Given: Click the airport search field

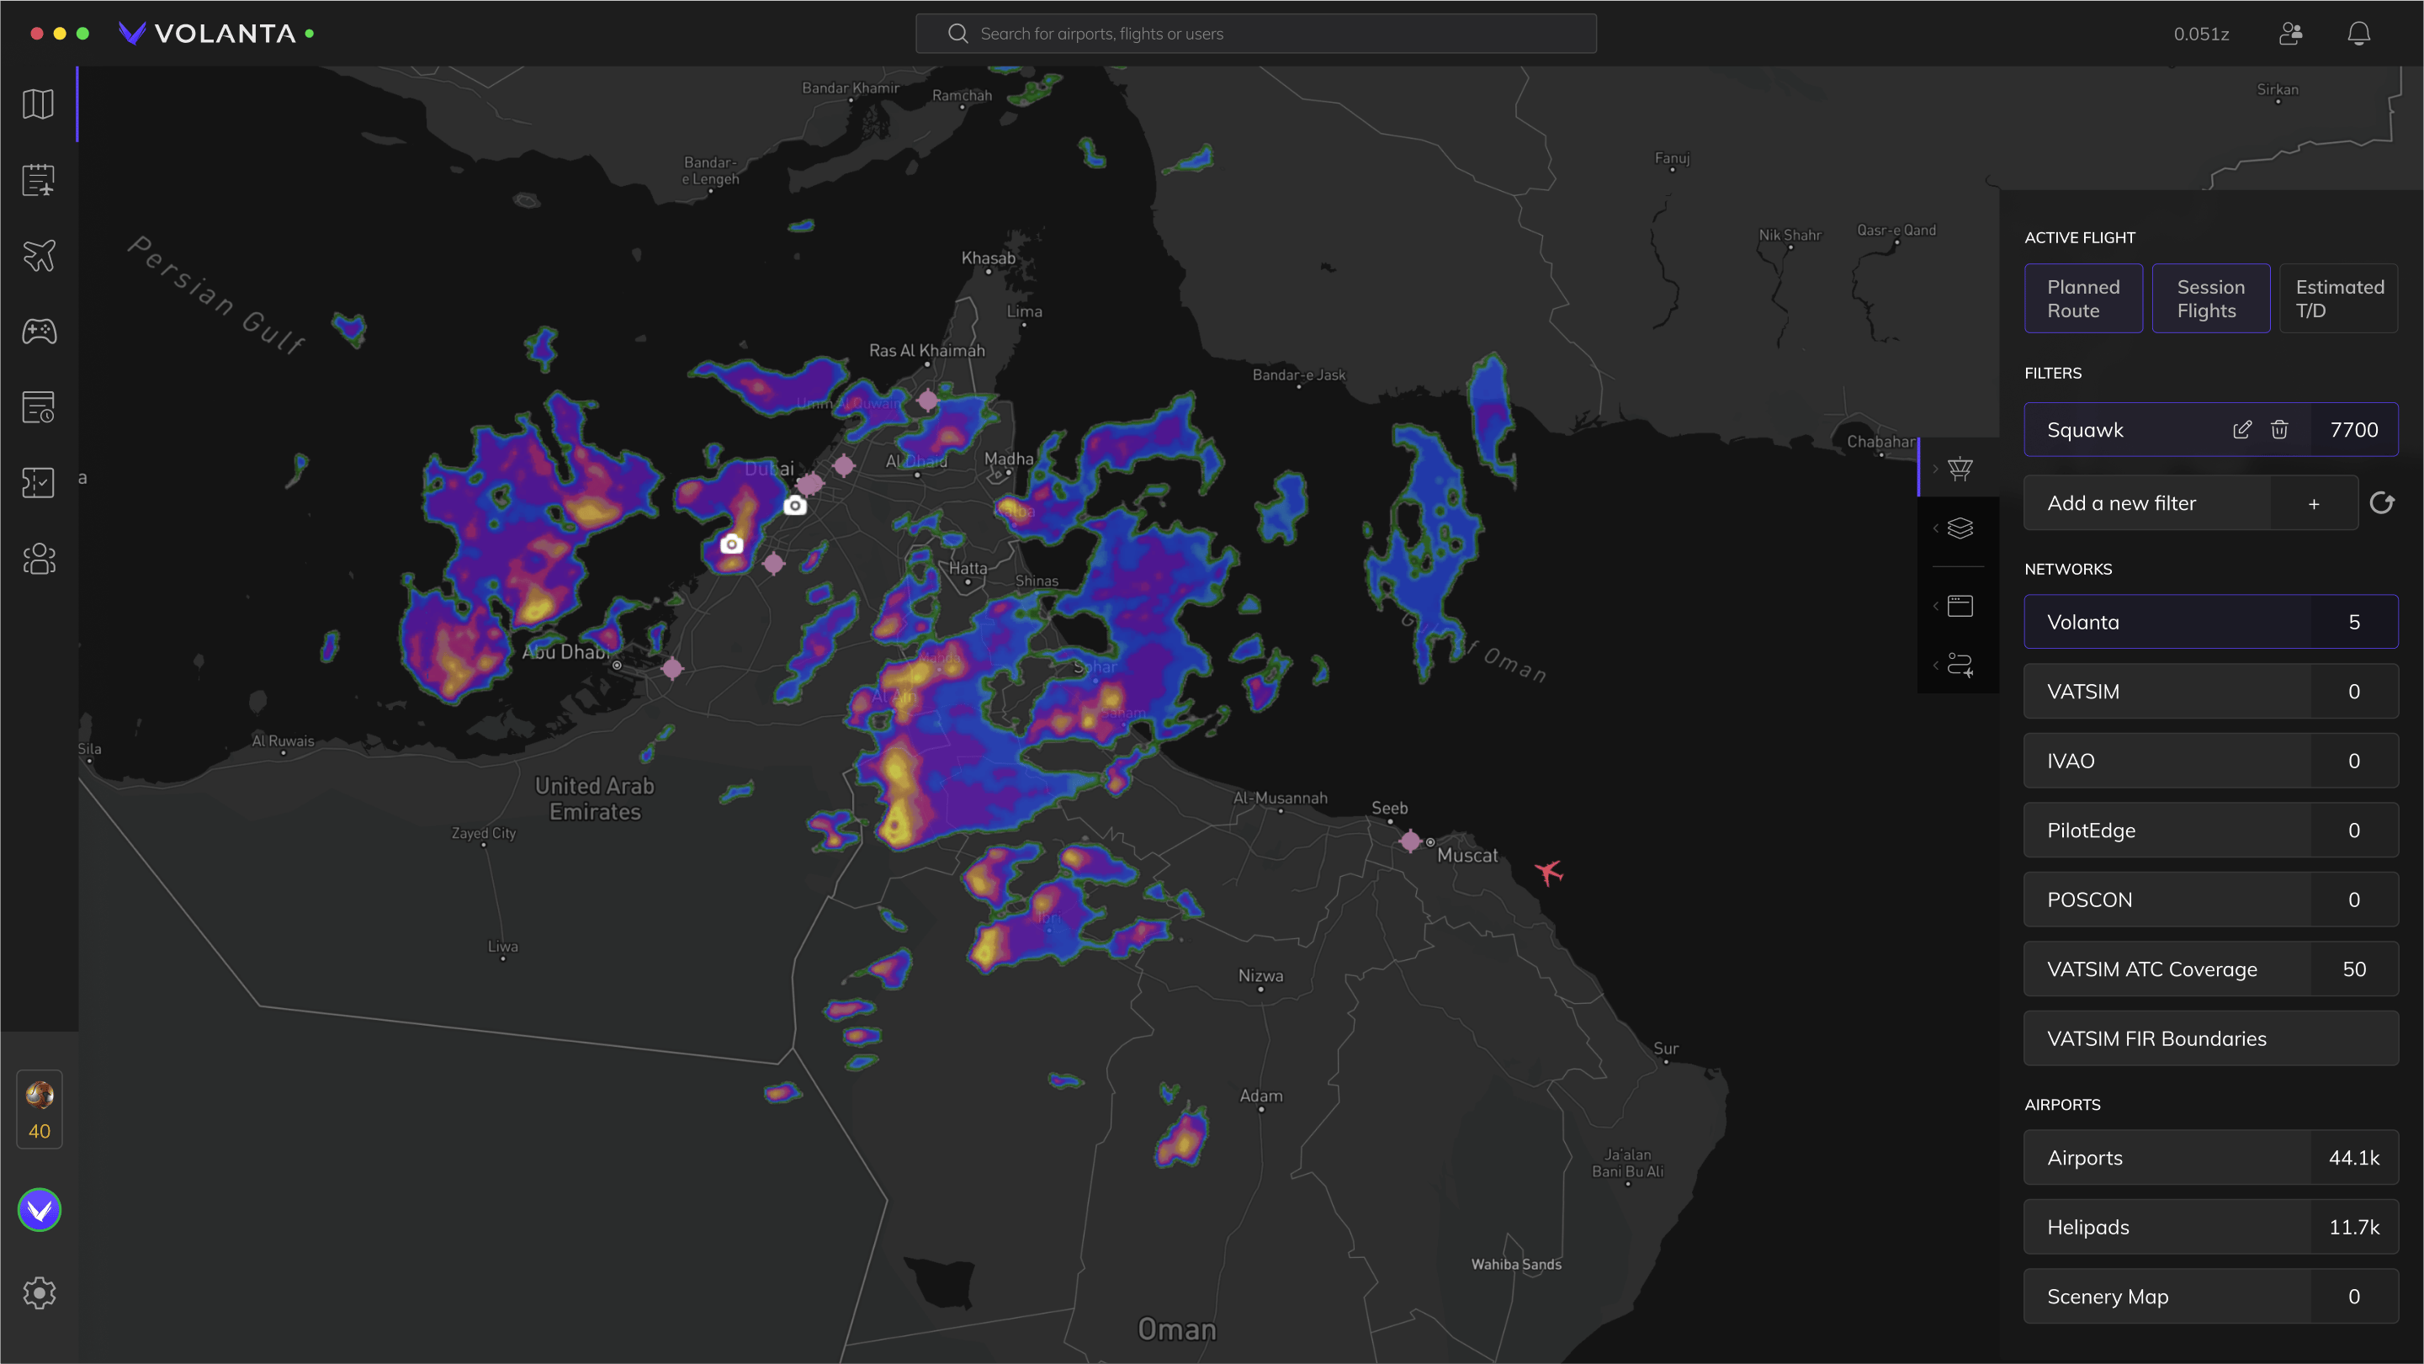Looking at the screenshot, I should (x=1256, y=34).
